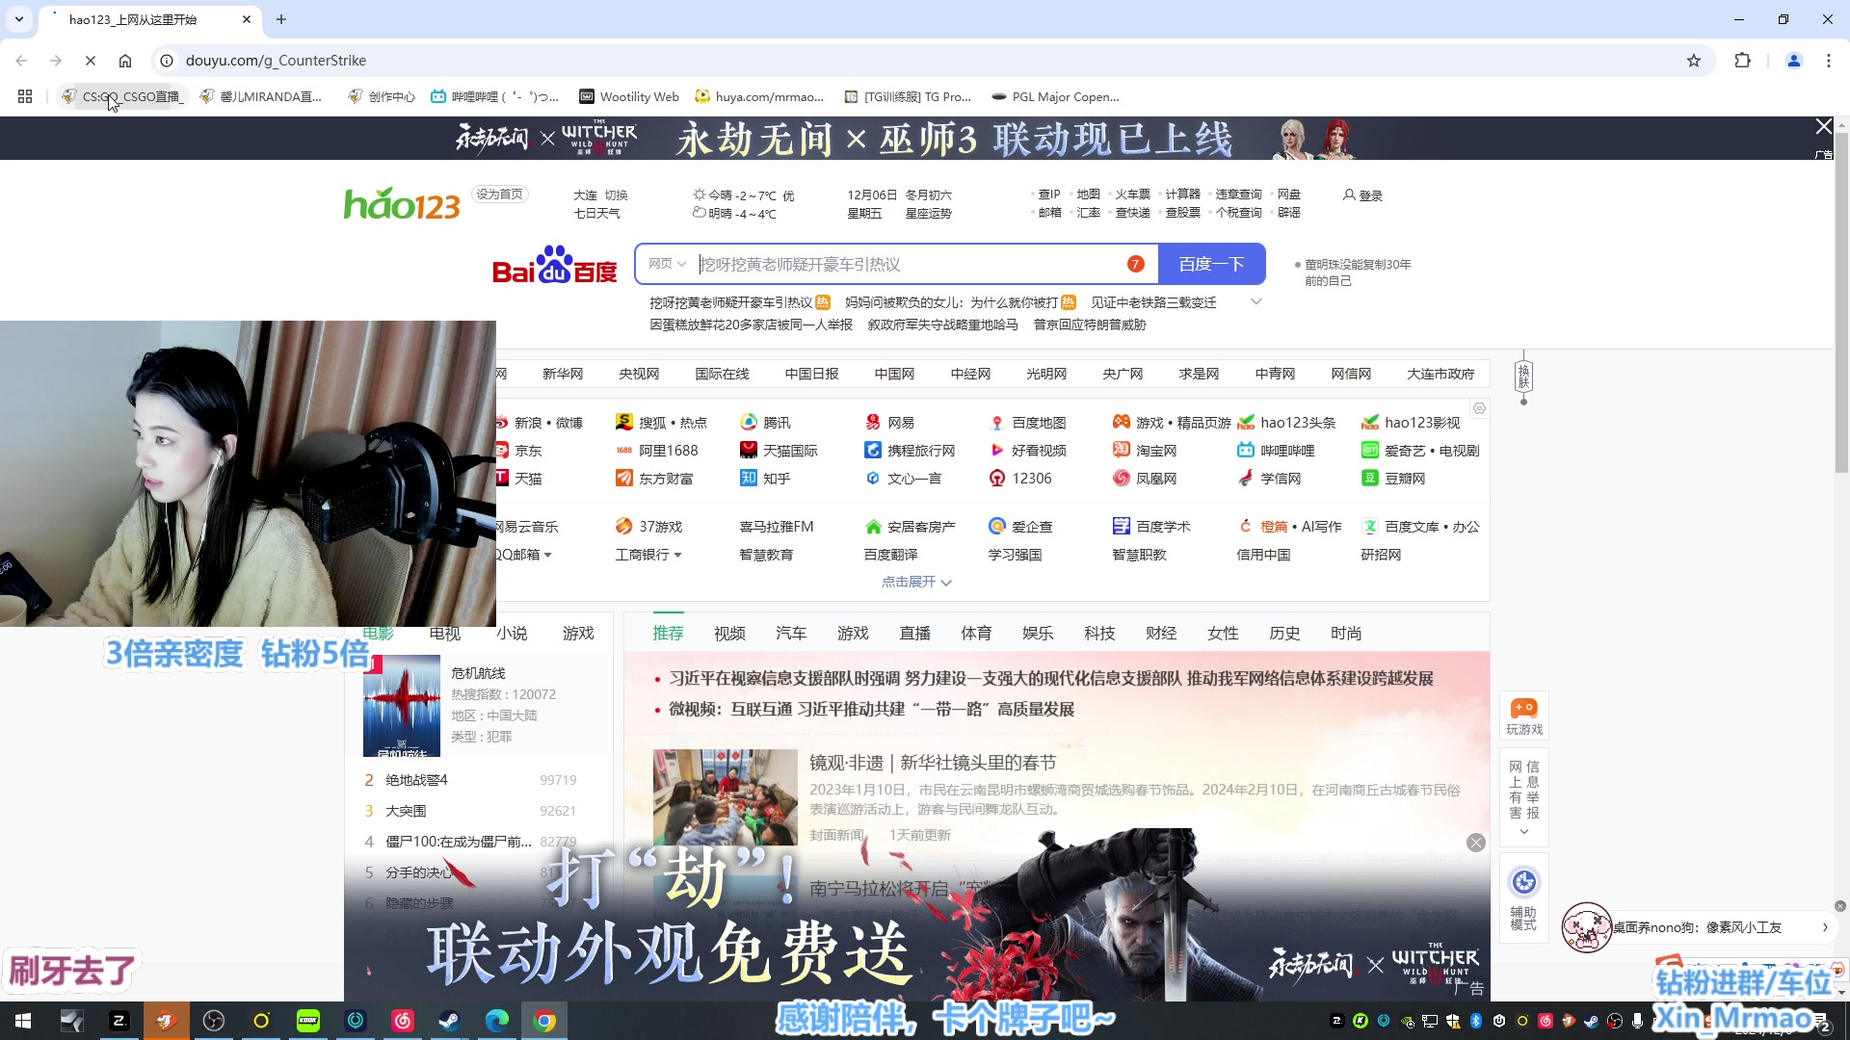Open the 豆瓣网 site icon

[1370, 478]
